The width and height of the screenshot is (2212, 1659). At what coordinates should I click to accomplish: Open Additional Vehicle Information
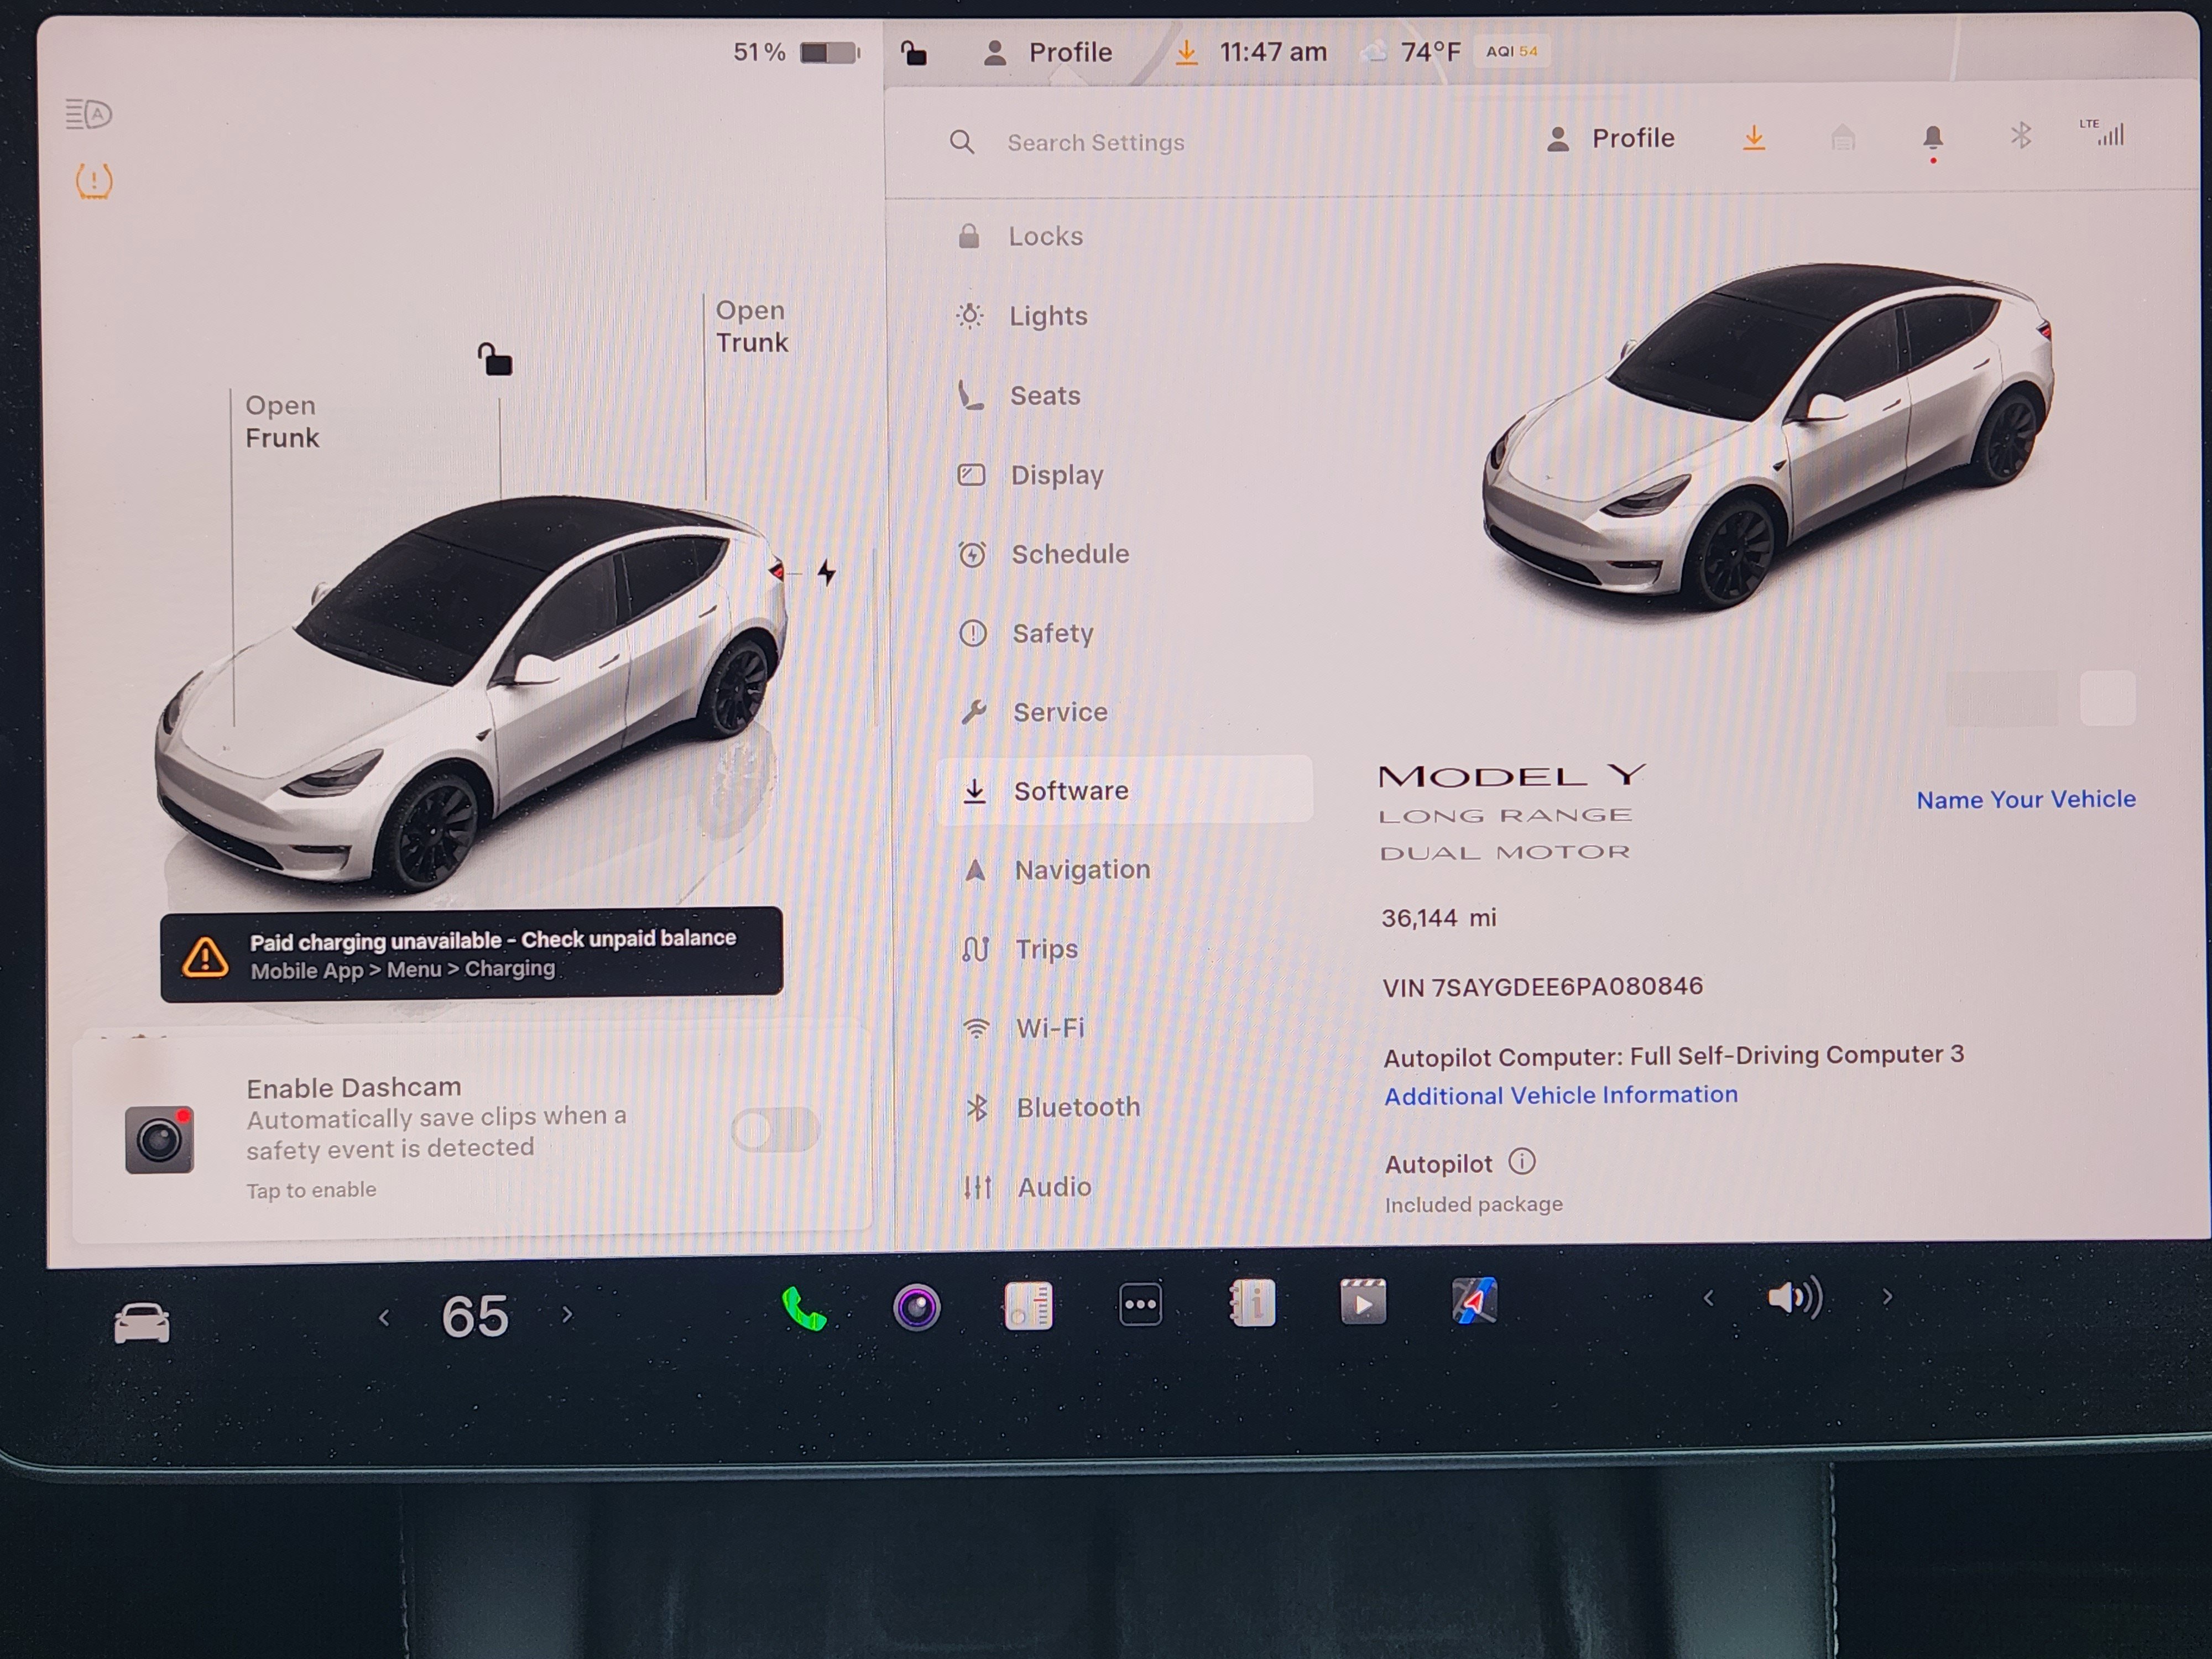click(1561, 1094)
